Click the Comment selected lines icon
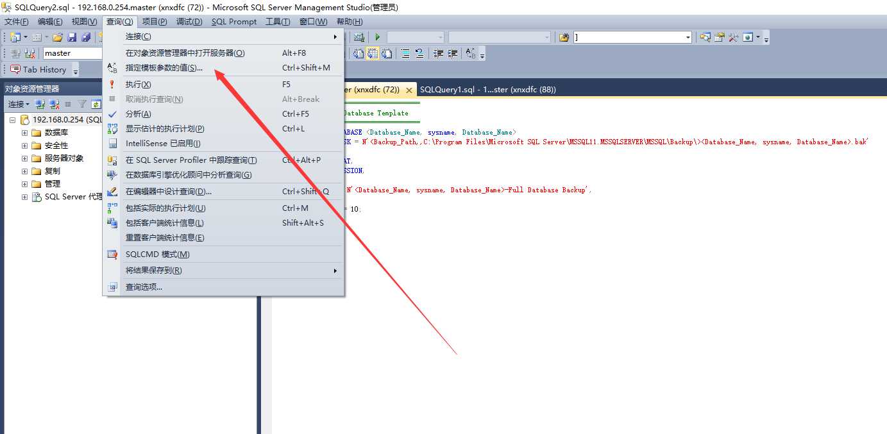This screenshot has width=887, height=434. click(x=405, y=53)
